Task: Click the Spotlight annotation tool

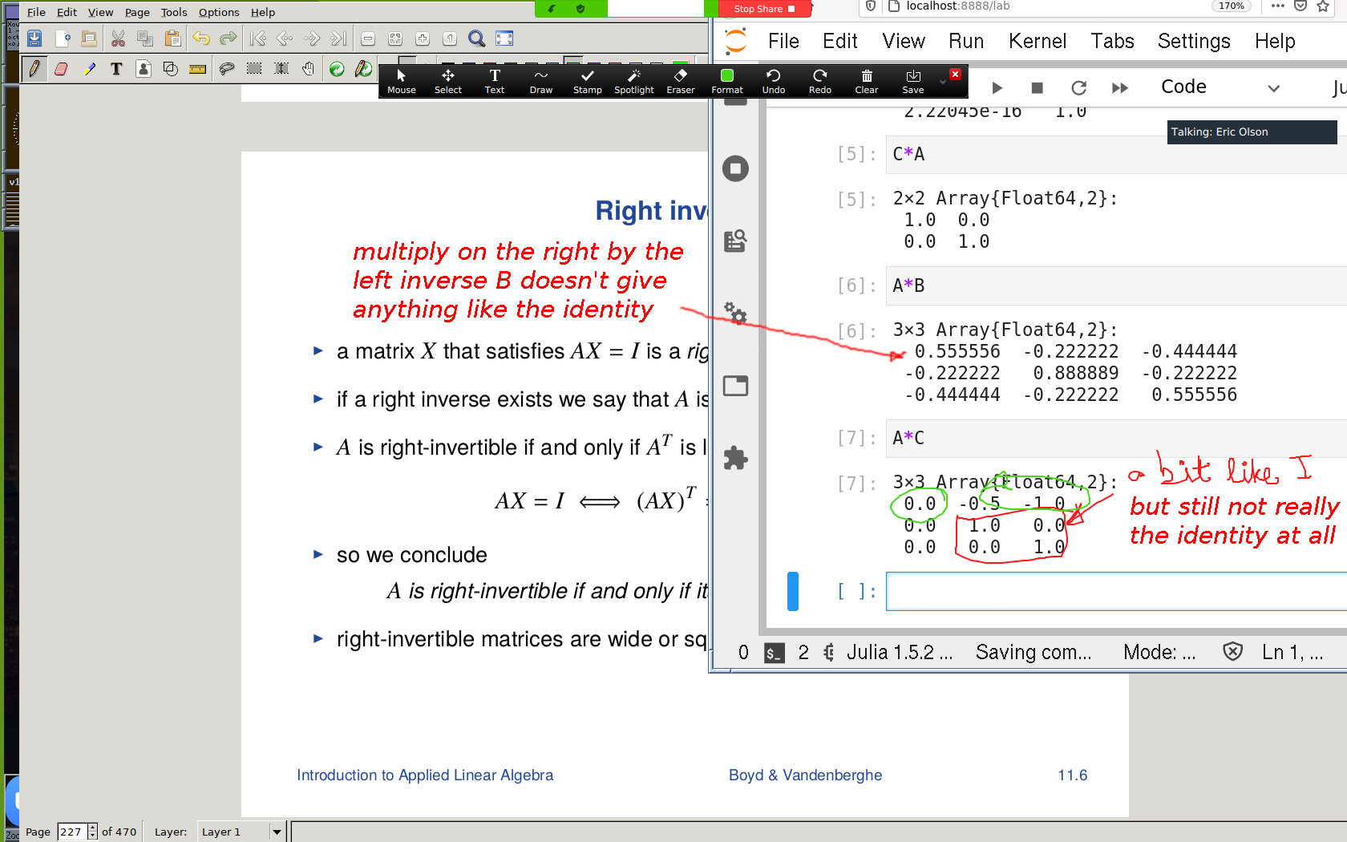Action: coord(633,80)
